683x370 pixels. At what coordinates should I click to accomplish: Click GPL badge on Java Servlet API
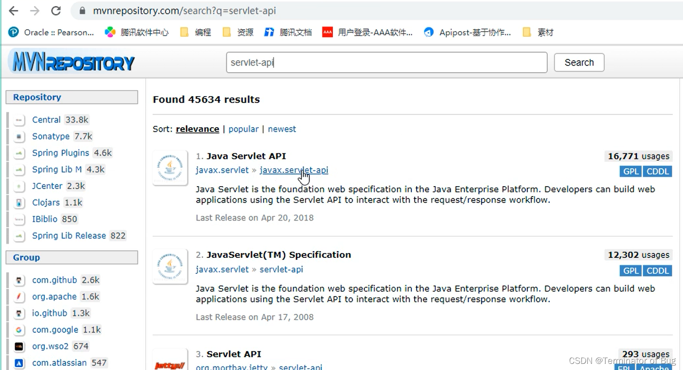[631, 172]
